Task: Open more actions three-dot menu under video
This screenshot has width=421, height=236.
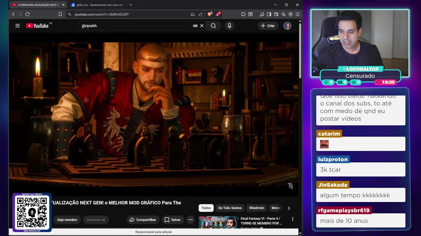Action: (190, 220)
